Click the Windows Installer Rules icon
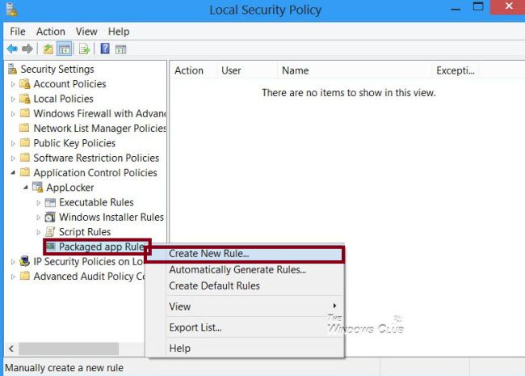The image size is (525, 376). pyautogui.click(x=50, y=218)
